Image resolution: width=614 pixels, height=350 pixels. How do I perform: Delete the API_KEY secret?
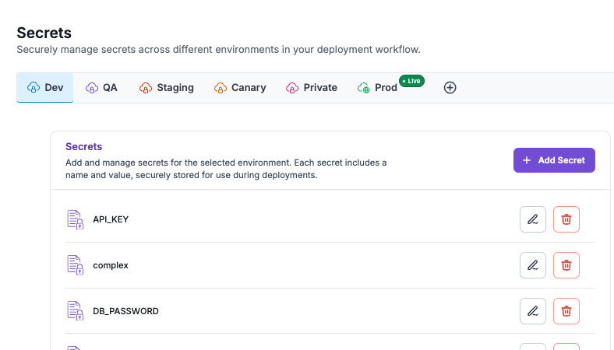[x=566, y=219]
